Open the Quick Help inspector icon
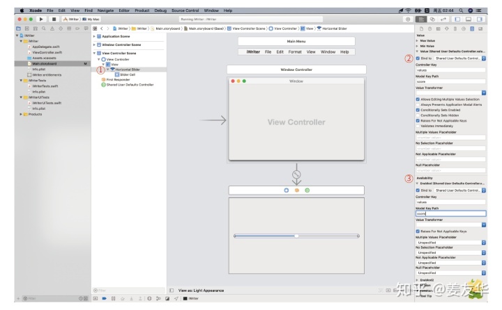Viewport: 502px width, 310px height. tap(429, 28)
